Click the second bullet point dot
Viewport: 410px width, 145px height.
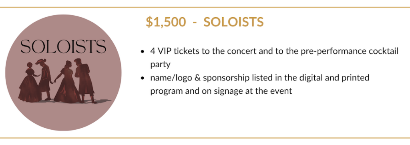(x=143, y=78)
